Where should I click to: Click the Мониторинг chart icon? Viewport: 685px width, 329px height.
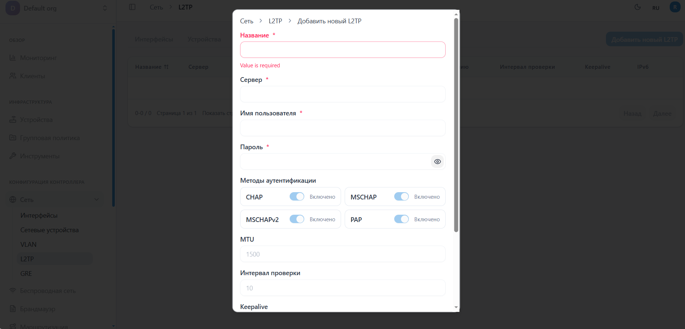13,58
